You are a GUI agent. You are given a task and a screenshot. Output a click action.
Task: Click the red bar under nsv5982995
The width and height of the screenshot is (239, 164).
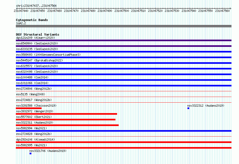(124, 148)
